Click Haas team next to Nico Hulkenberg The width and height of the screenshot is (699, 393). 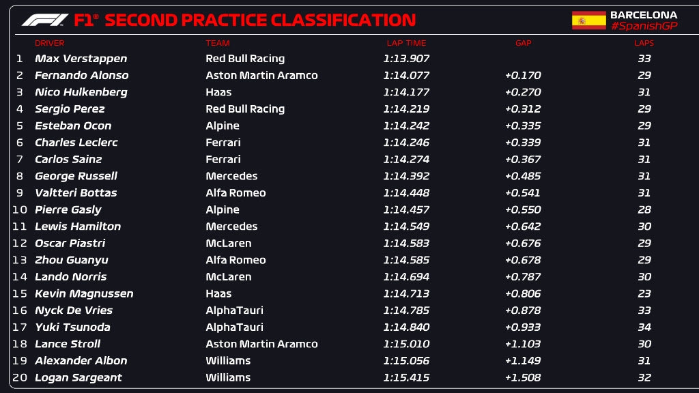point(218,92)
